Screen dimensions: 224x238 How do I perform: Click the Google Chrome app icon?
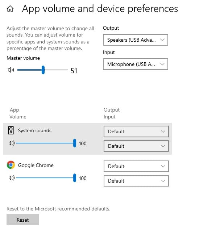[x=11, y=165]
